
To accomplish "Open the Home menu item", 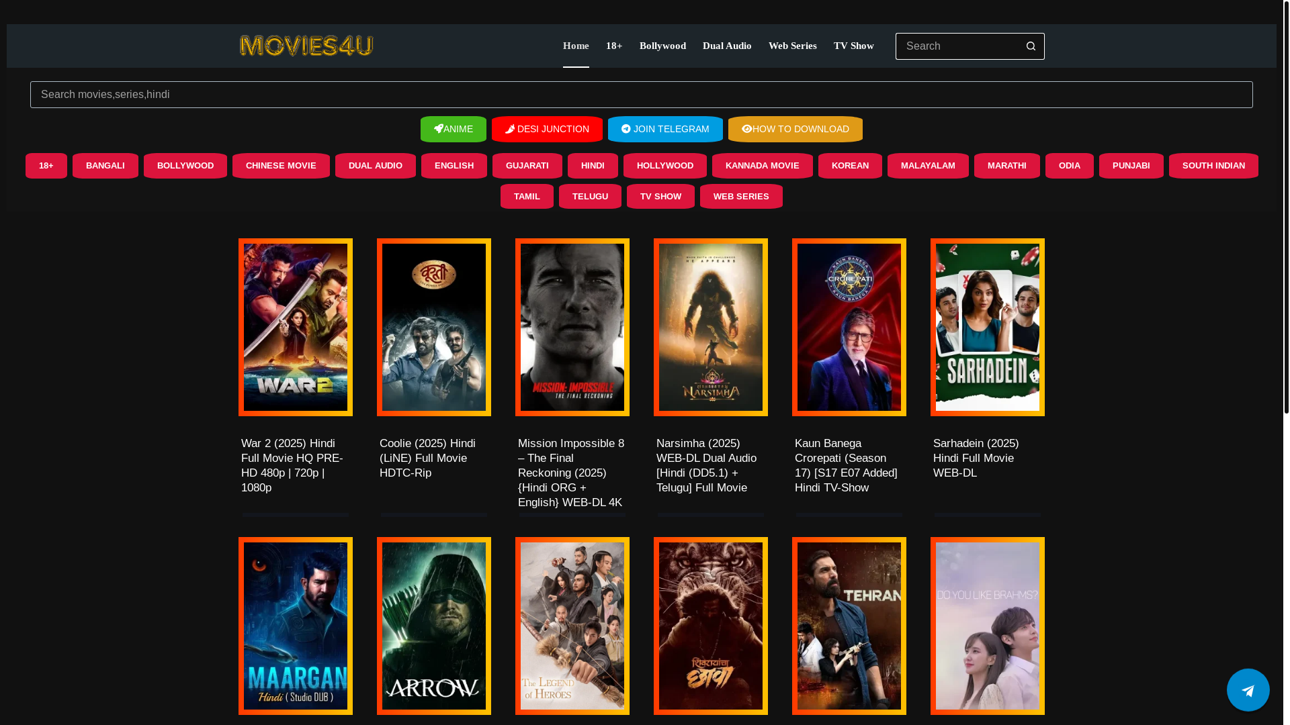I will 576,46.
